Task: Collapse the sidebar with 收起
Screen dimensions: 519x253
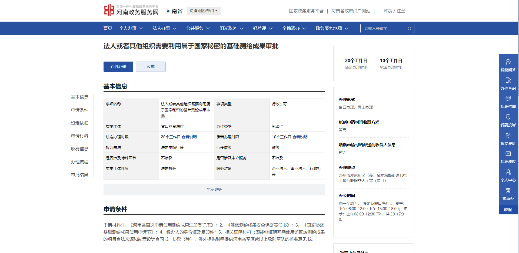Action: [508, 210]
